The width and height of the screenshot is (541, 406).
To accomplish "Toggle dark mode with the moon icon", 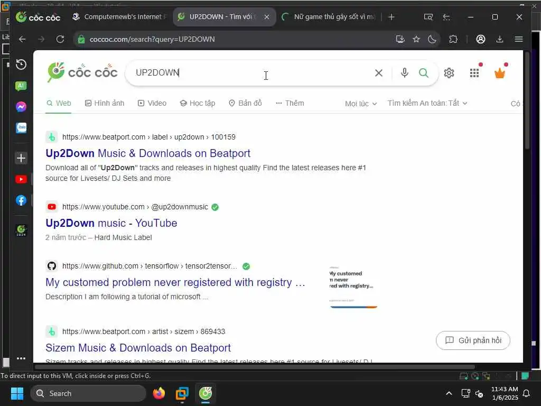I will point(432,39).
